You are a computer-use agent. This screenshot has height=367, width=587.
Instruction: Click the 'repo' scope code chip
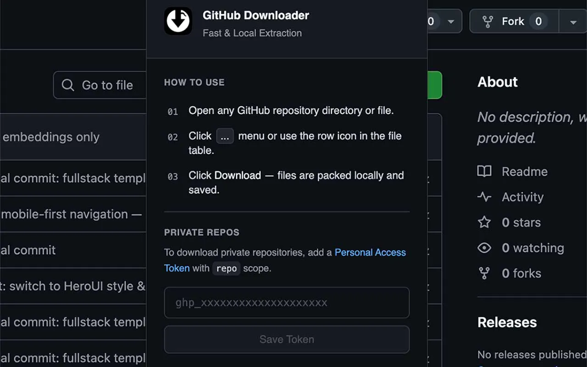point(226,268)
